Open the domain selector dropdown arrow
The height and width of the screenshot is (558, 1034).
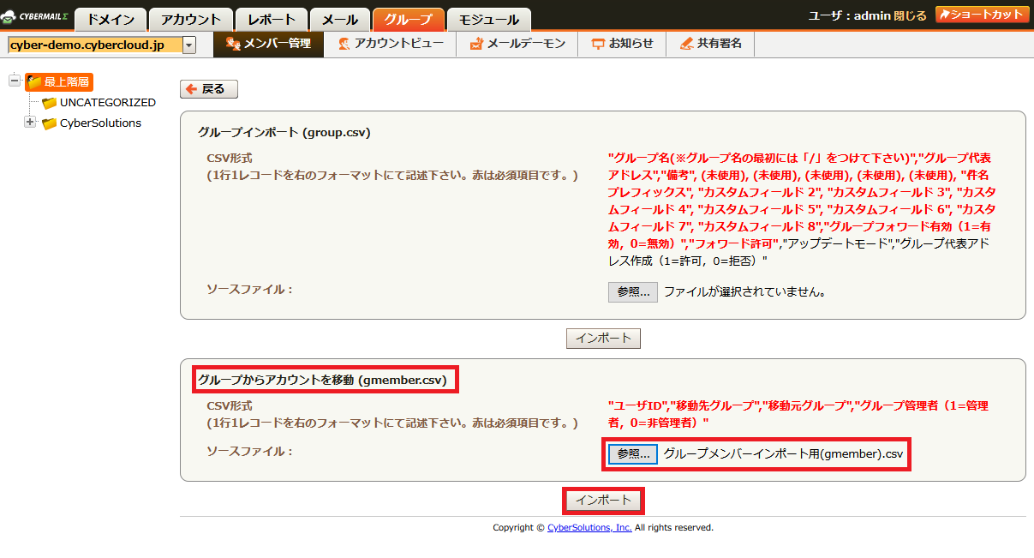(x=189, y=45)
